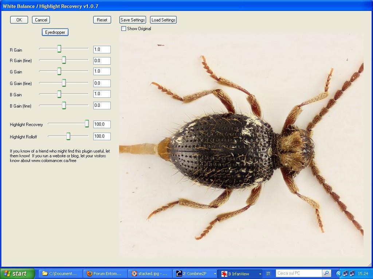This screenshot has height=279, width=373.
Task: Click the Highlight Recovery slider handle
Action: point(87,124)
